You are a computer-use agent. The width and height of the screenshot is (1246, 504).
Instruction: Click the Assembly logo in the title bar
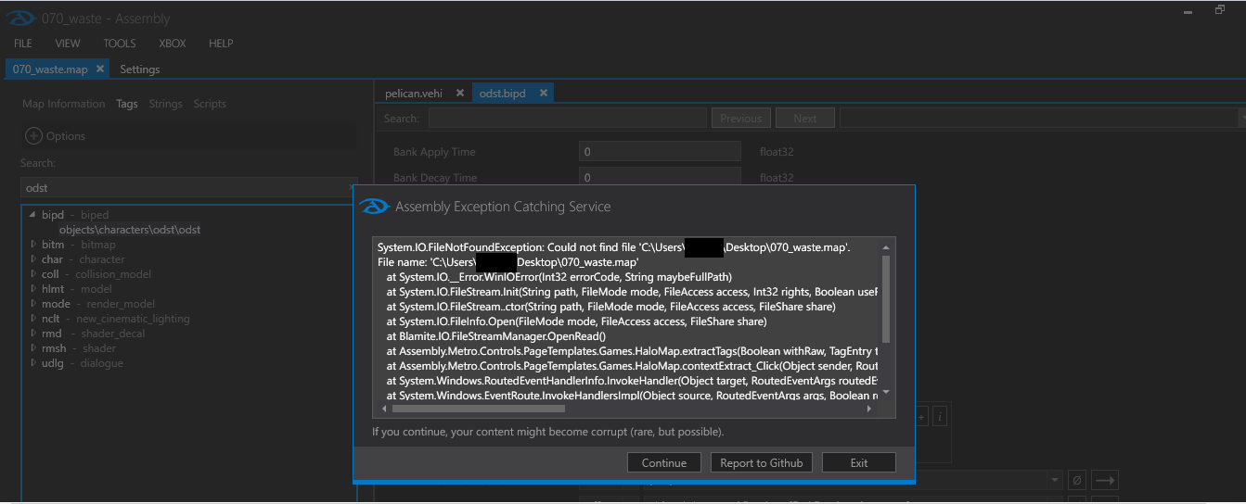tap(22, 19)
